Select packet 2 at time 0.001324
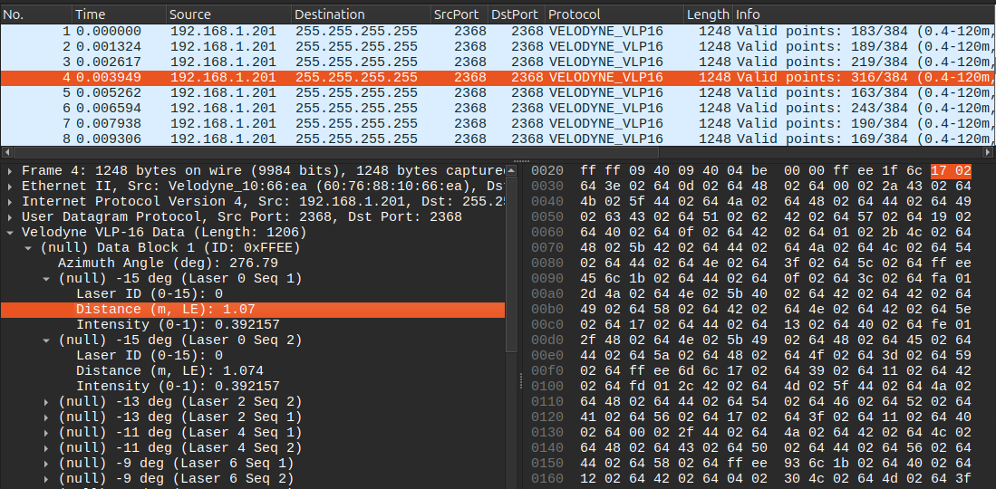This screenshot has width=996, height=489. [498, 46]
